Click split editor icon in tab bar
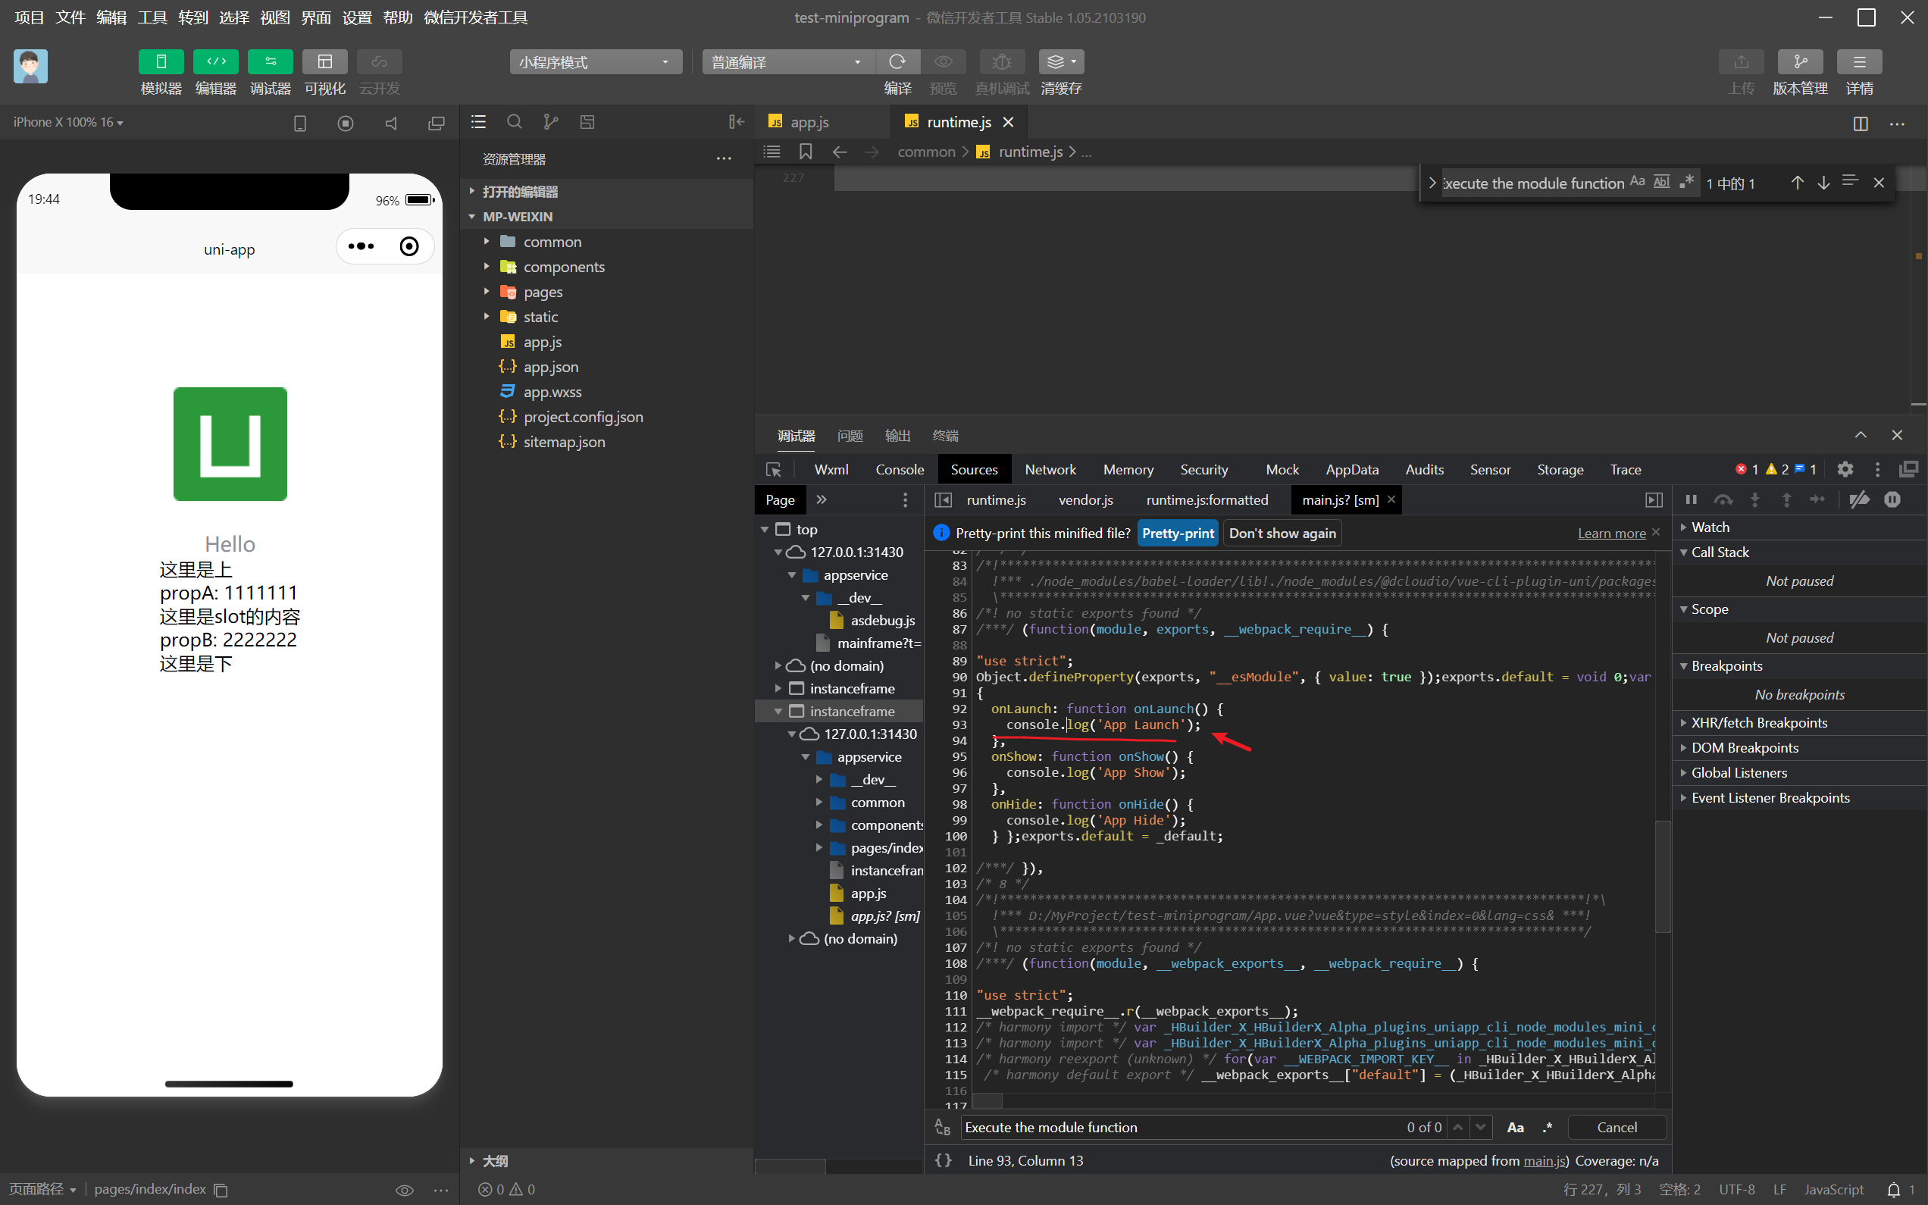The width and height of the screenshot is (1928, 1205). [x=1861, y=124]
